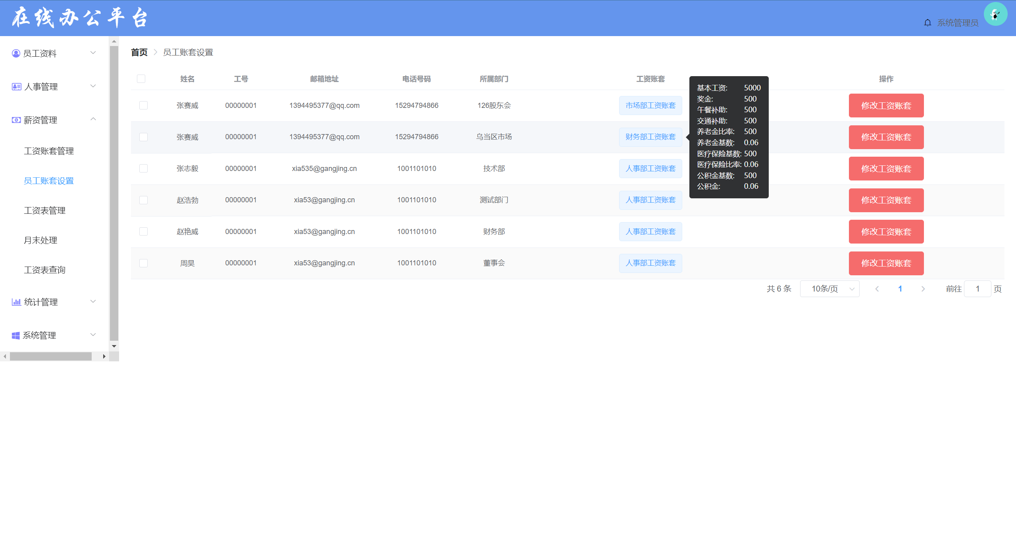Expand the 统计管理 menu chevron

tap(93, 301)
